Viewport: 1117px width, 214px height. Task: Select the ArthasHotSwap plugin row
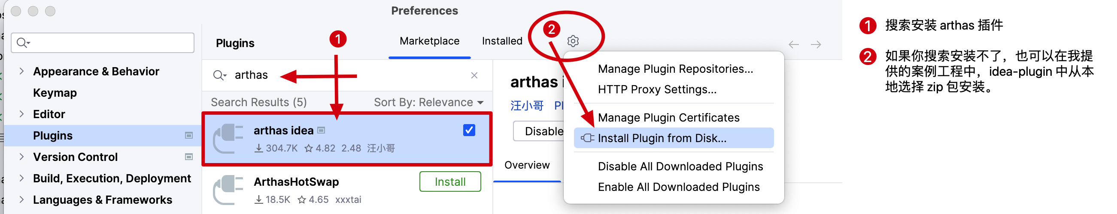pos(347,190)
